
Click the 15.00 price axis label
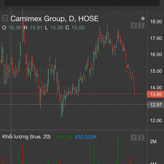[156, 71]
